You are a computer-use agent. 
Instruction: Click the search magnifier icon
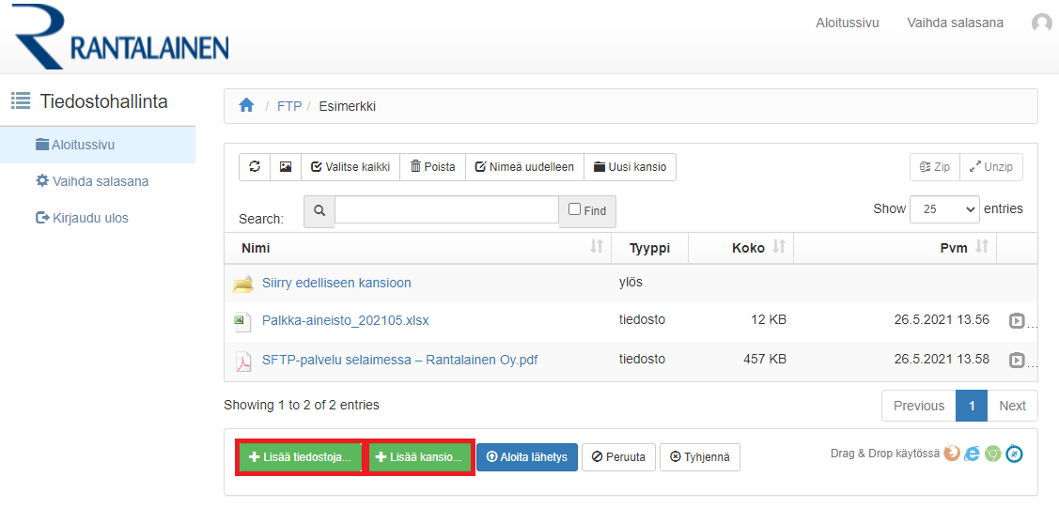tap(319, 211)
